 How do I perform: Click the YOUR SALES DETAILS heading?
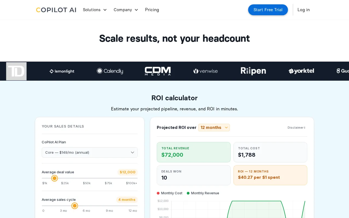click(63, 126)
